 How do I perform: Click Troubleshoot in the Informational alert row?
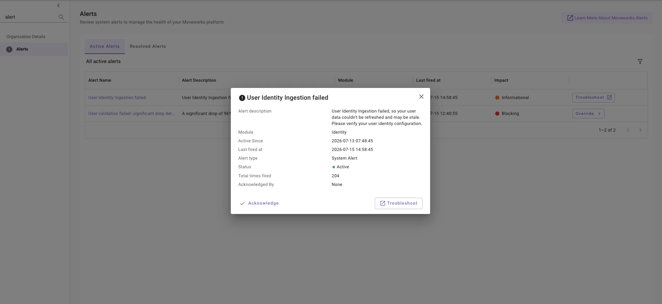click(593, 98)
